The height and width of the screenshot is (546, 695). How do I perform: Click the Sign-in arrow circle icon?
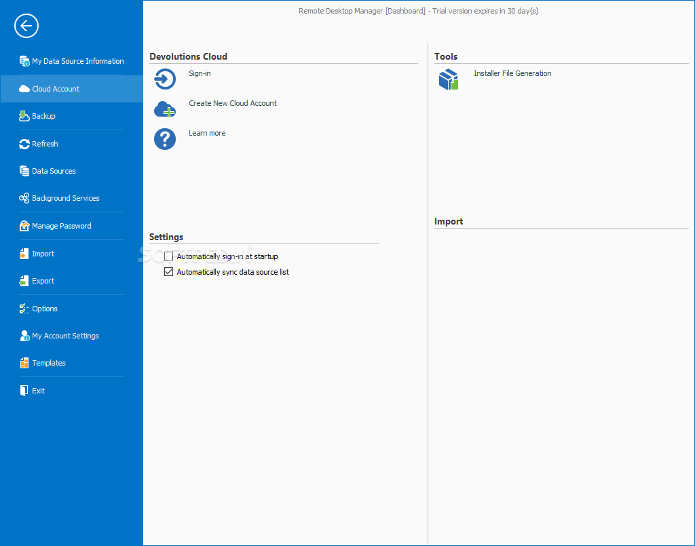pos(165,79)
